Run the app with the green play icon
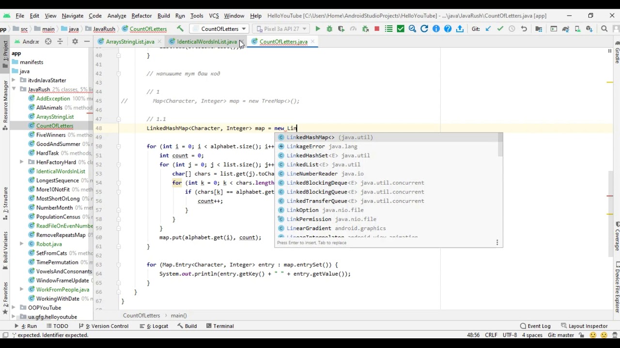Viewport: 620px width, 348px height. (318, 29)
